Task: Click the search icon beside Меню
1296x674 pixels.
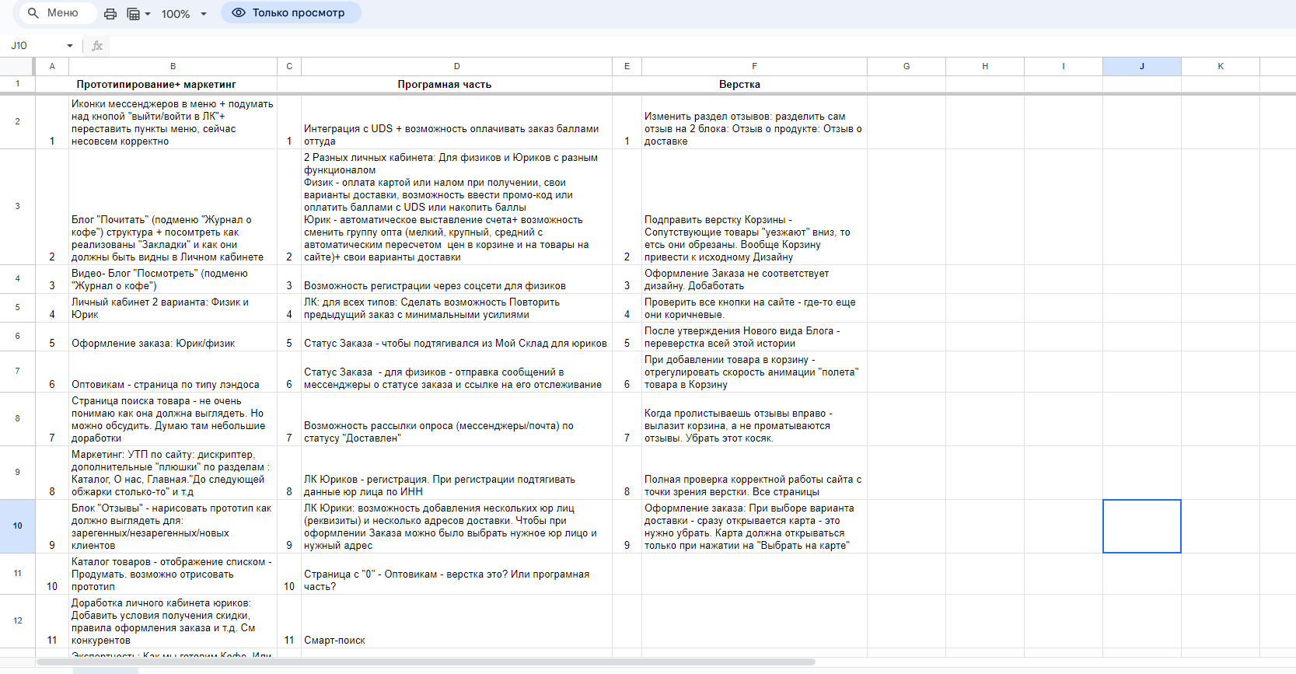Action: click(33, 13)
